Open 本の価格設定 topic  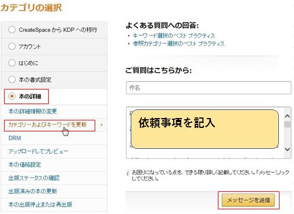tap(24, 165)
